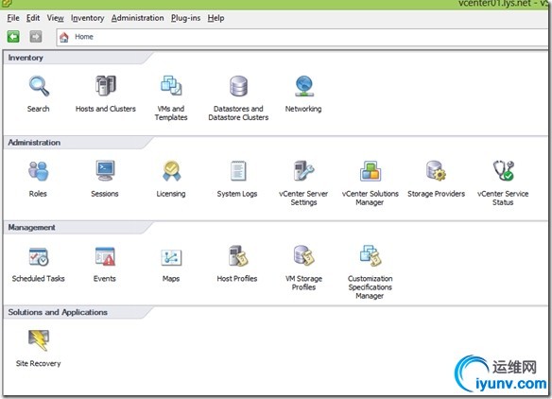Open the Host Profiles icon
Image resolution: width=552 pixels, height=399 pixels.
point(238,256)
